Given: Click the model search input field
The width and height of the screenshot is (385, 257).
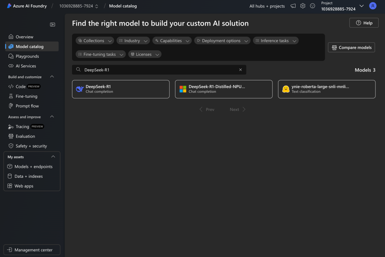Looking at the screenshot, I should tap(159, 70).
